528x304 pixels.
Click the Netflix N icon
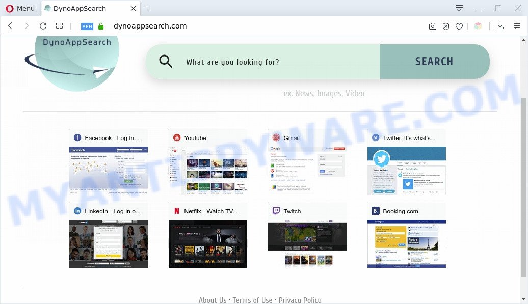click(177, 211)
